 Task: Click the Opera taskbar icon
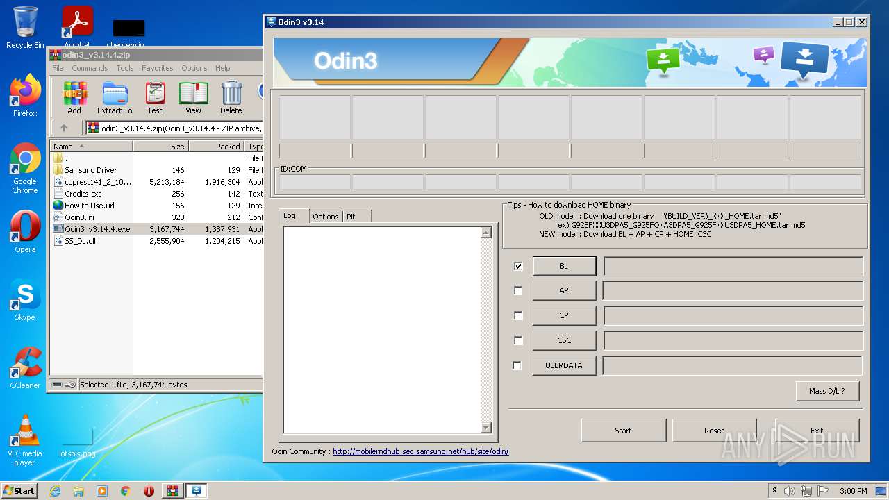pyautogui.click(x=149, y=491)
